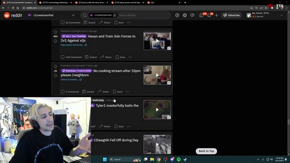Image resolution: width=290 pixels, height=163 pixels.
Task: Open more options on cooking stream post
Action: (x=127, y=91)
